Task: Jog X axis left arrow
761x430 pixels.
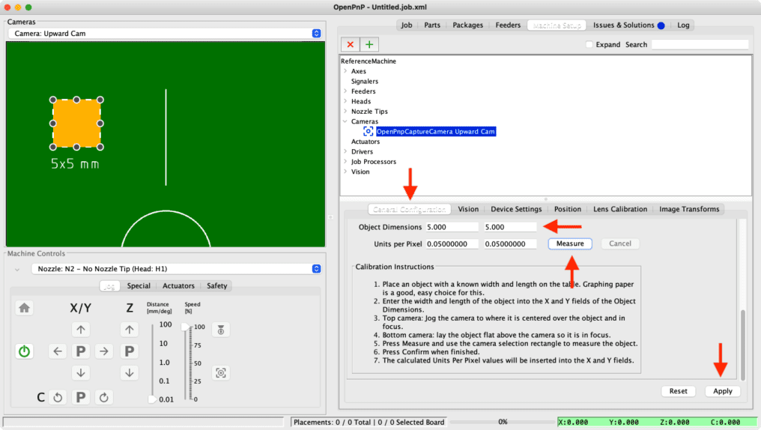Action: 57,351
